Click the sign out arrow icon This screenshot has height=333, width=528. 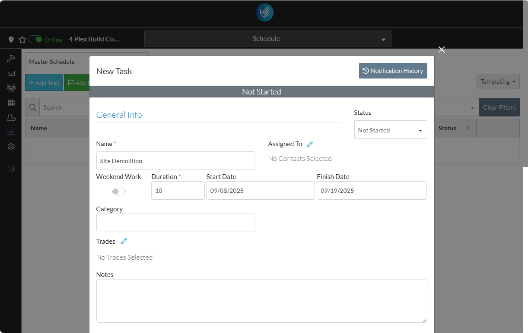(11, 169)
